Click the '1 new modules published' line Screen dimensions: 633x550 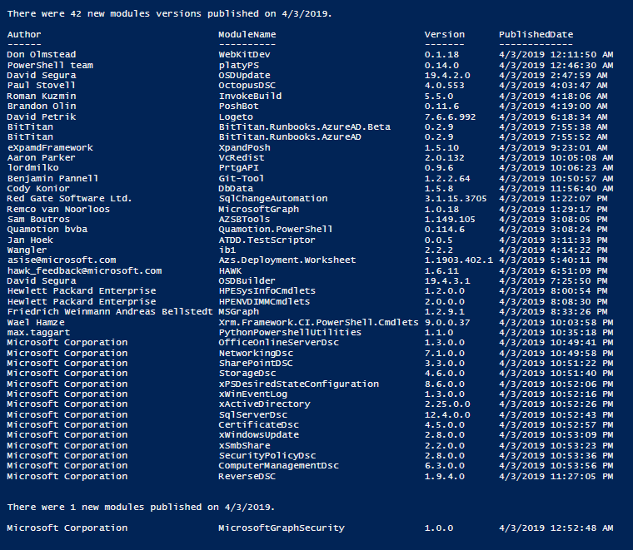click(141, 508)
